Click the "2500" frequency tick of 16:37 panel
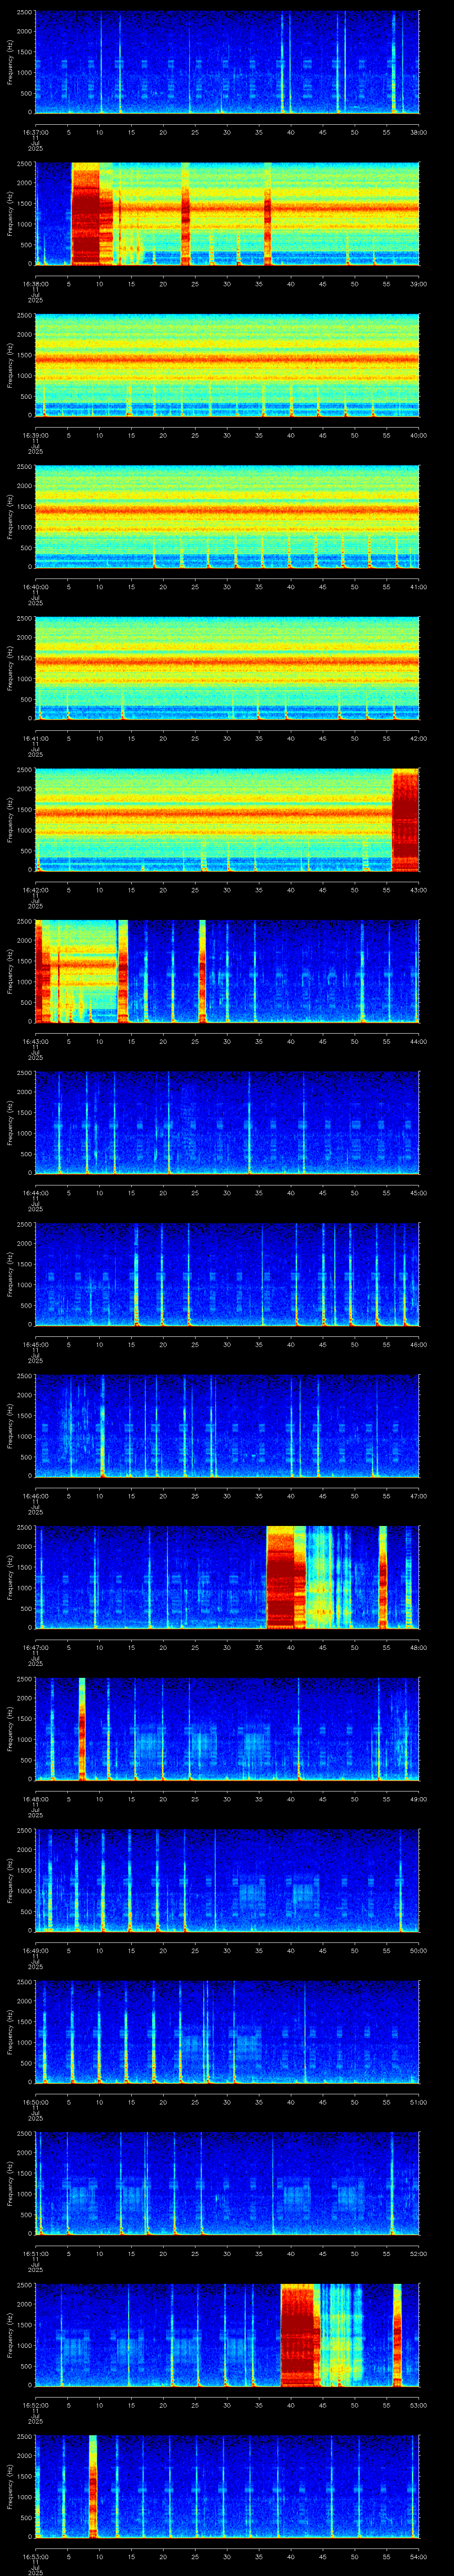The width and height of the screenshot is (454, 2576). (x=25, y=13)
